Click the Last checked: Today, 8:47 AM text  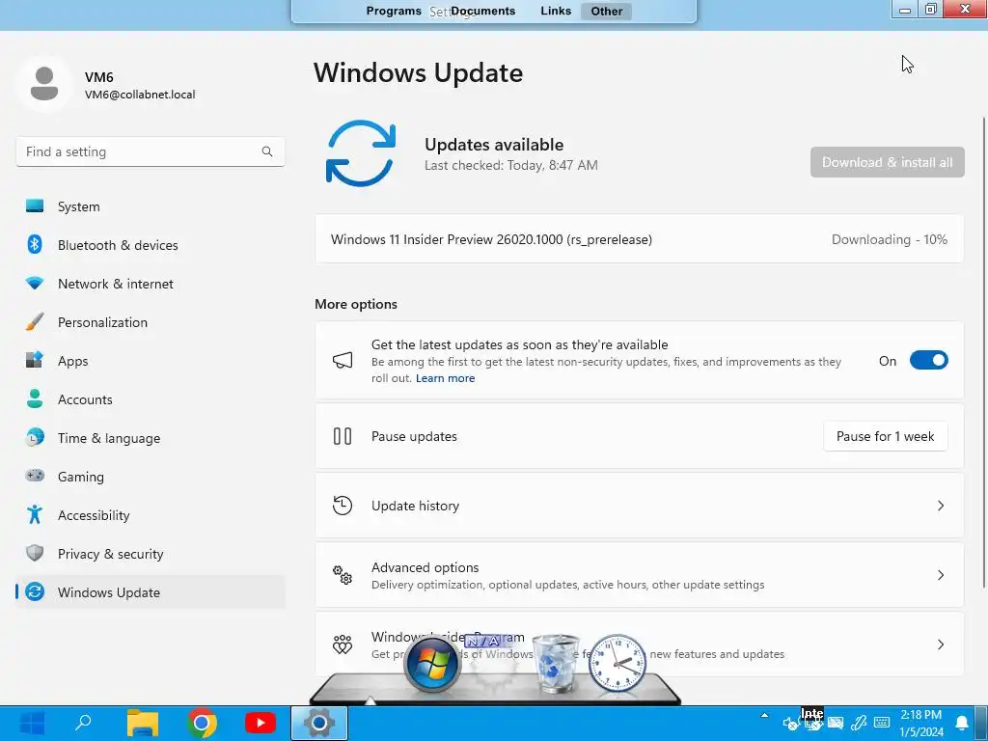pos(511,166)
